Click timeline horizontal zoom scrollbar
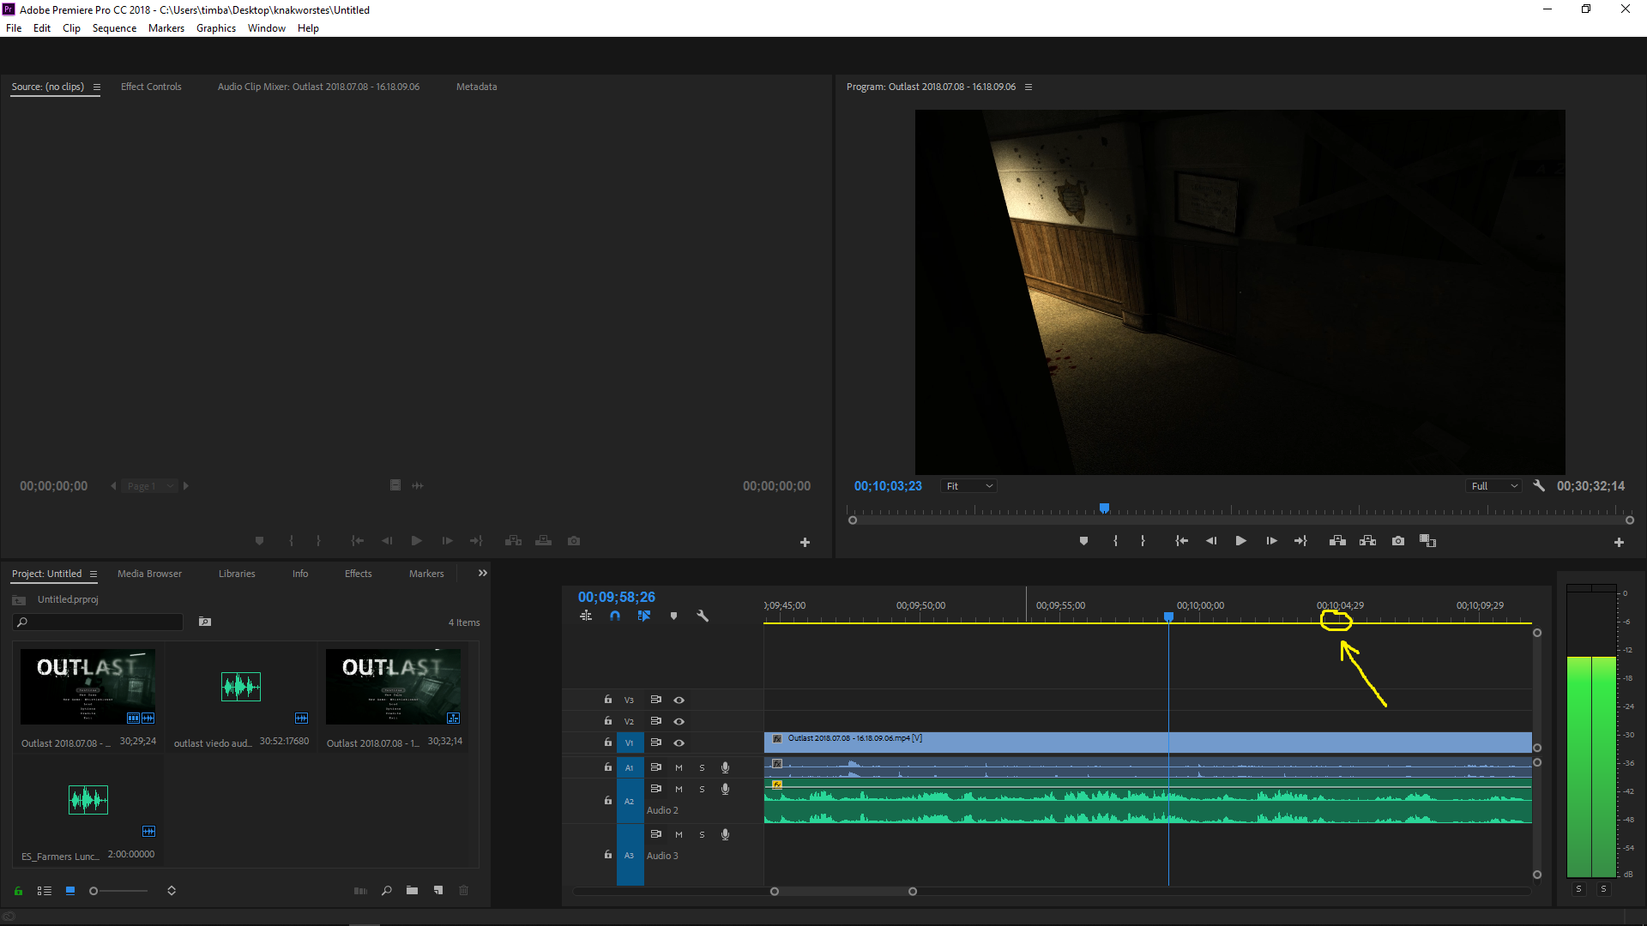1647x926 pixels. click(843, 891)
